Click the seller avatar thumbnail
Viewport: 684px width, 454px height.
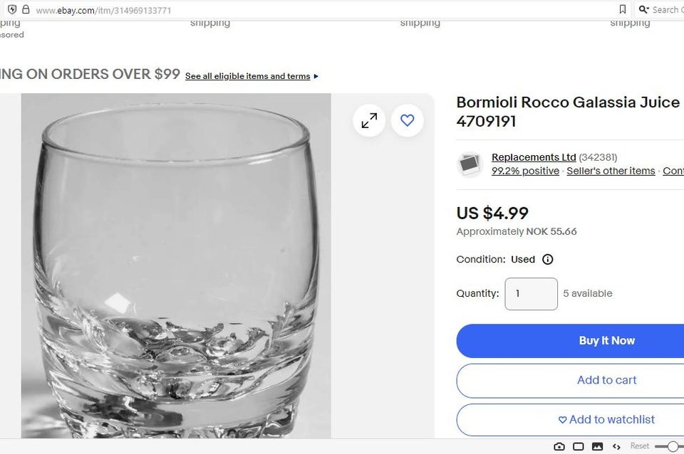coord(470,164)
